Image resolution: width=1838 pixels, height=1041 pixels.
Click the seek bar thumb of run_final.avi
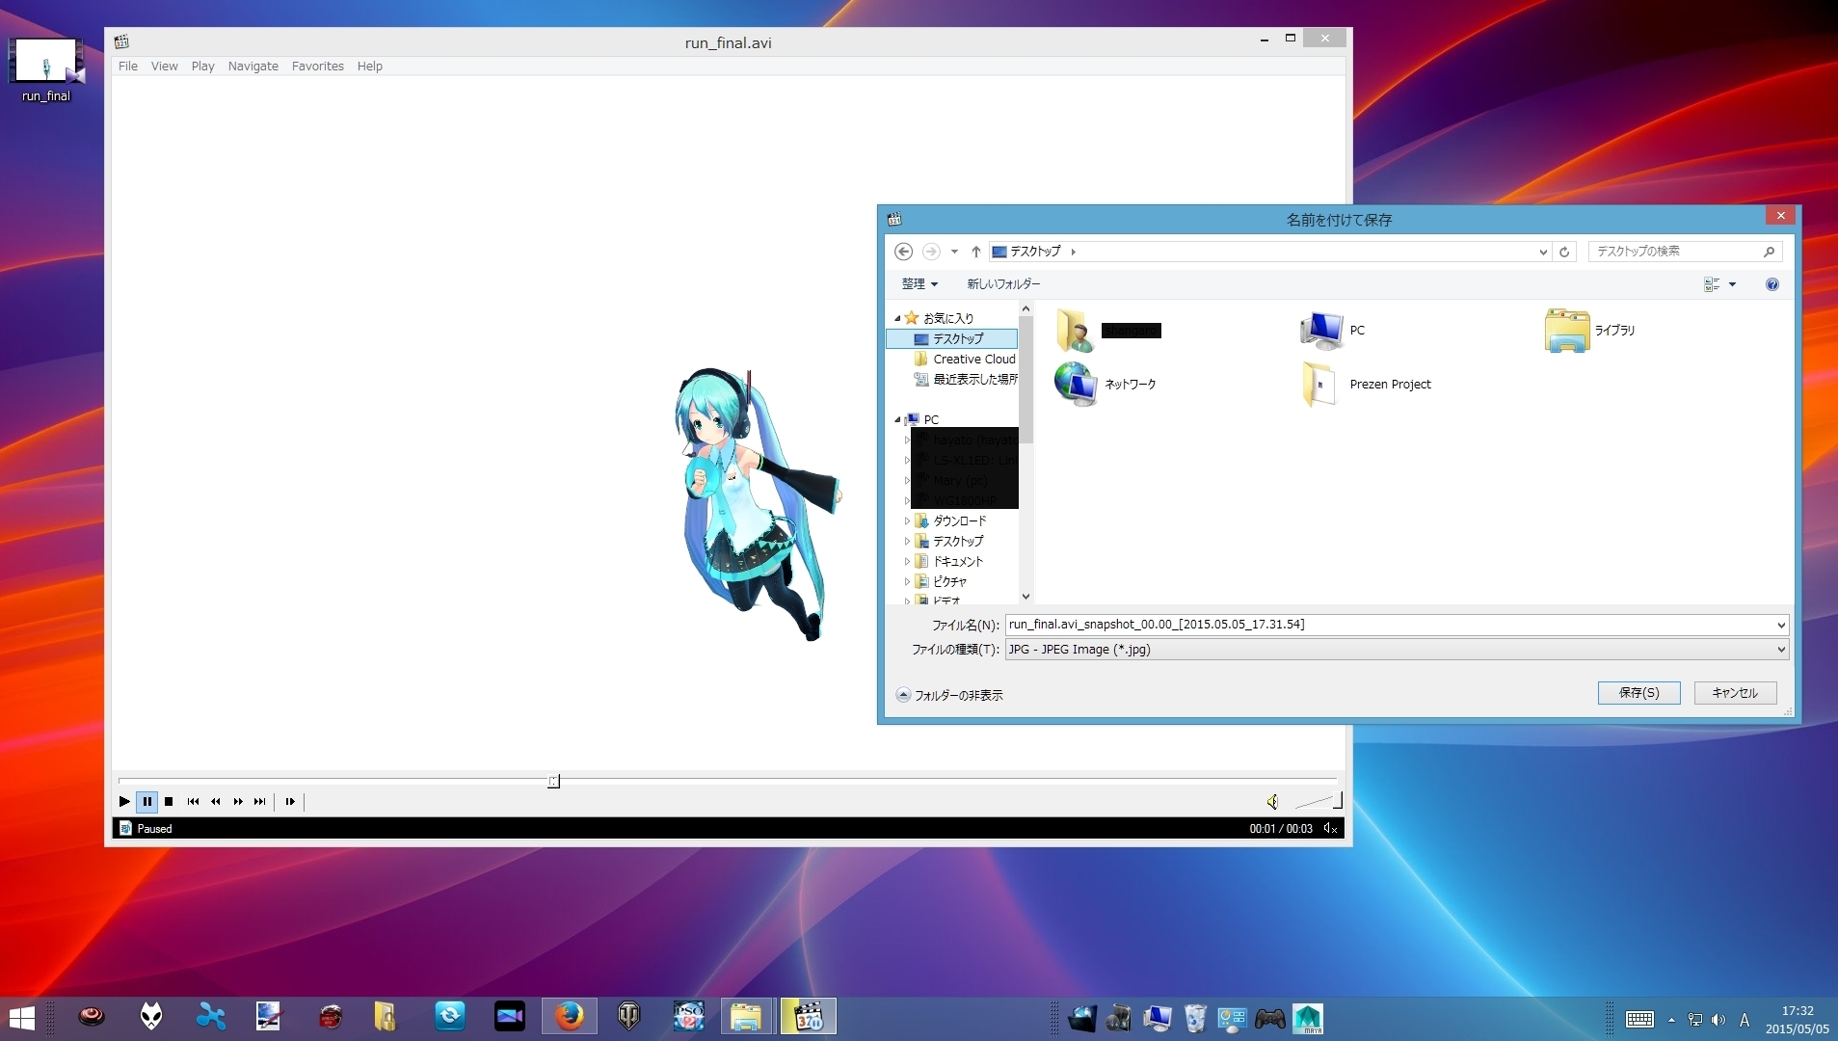coord(553,781)
